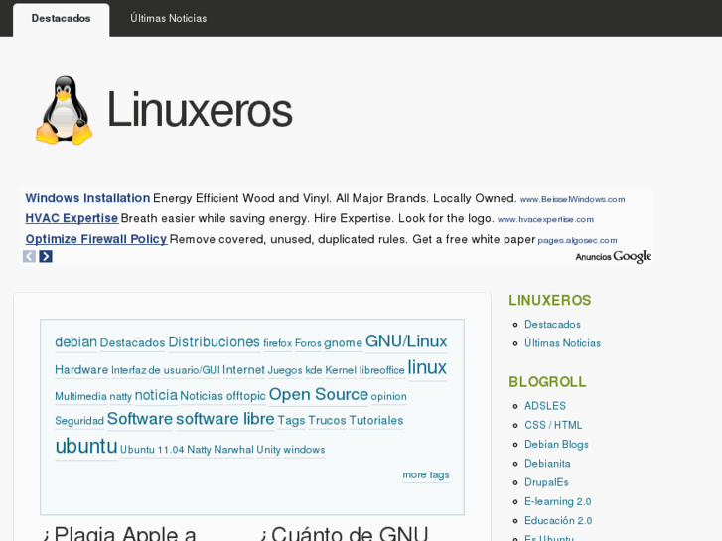Follow the HVAC Expertise ad link
This screenshot has height=541, width=722.
coord(72,218)
